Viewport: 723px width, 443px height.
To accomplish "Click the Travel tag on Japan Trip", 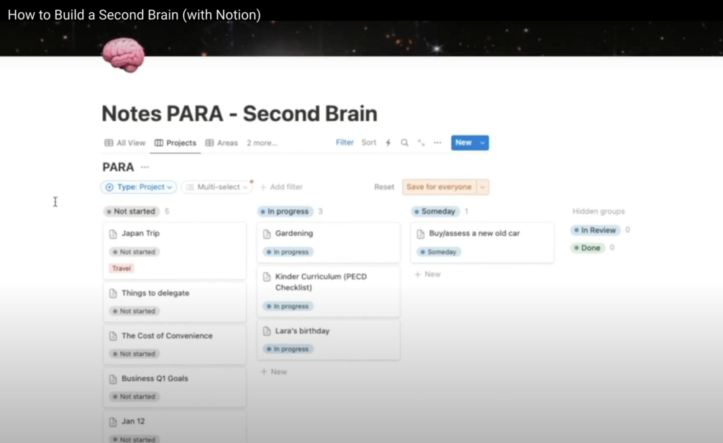I will click(122, 268).
